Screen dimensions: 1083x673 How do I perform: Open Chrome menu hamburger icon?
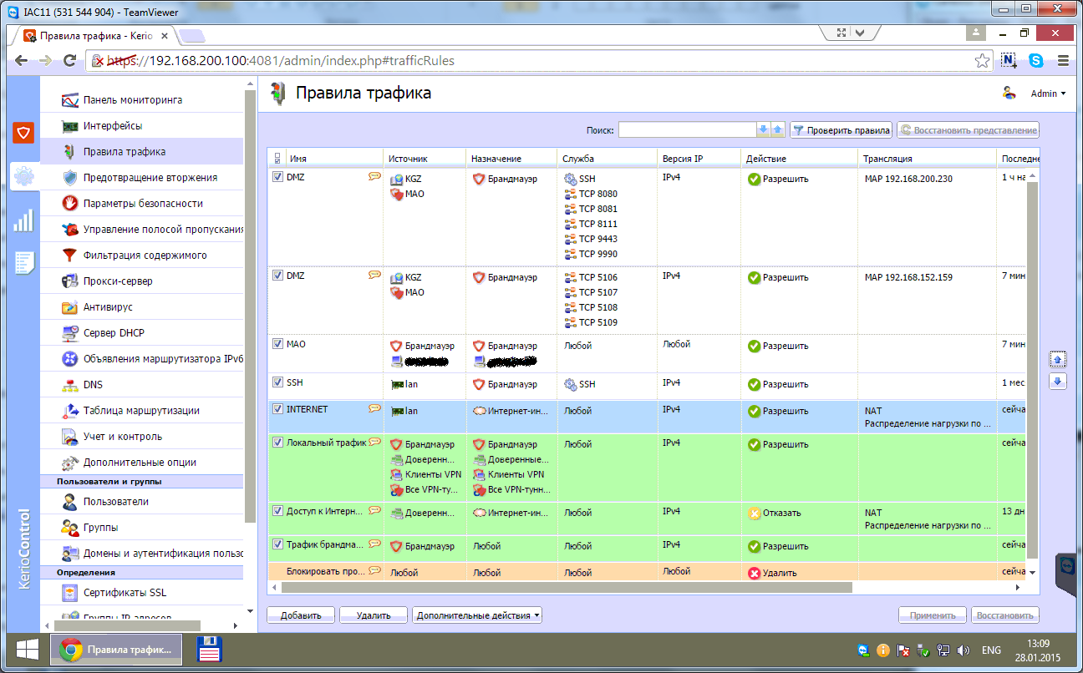(1063, 61)
